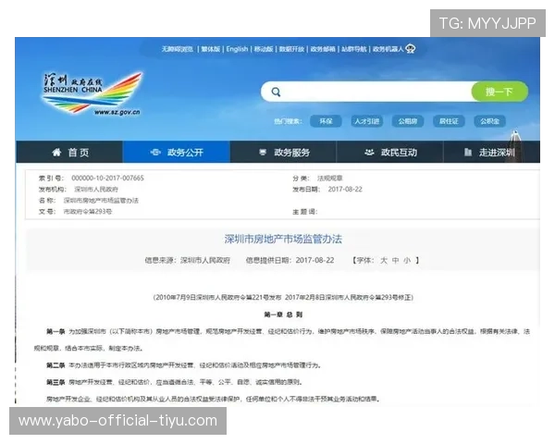This screenshot has width=555, height=444.
Task: Click the title 深圳市房地产市场监管办法
Action: (x=283, y=239)
